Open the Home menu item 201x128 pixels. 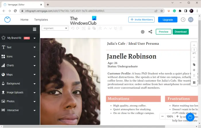point(24,20)
